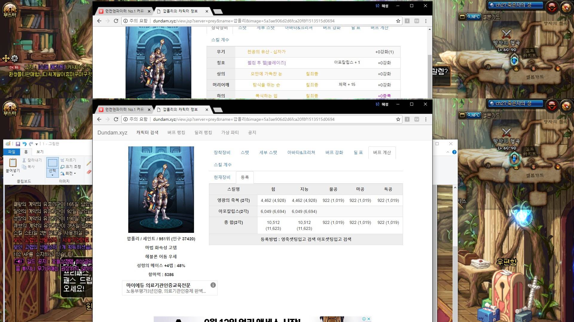Collapse Paint's ribbon with the chevron

[448, 152]
